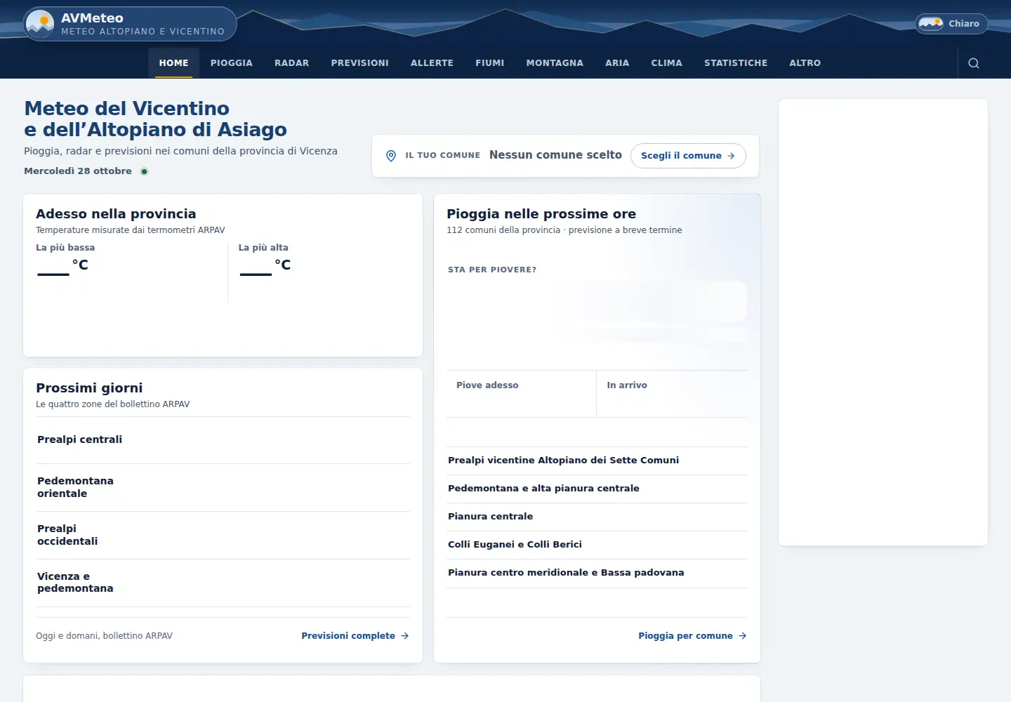
Task: Click the AVMeteo site title
Action: 92,18
